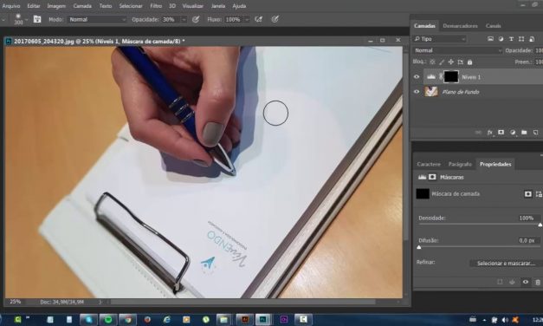
Task: Switch to the Camadas tab
Action: pyautogui.click(x=424, y=26)
